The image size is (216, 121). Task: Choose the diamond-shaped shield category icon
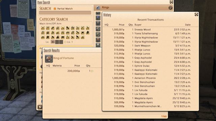click(43, 33)
